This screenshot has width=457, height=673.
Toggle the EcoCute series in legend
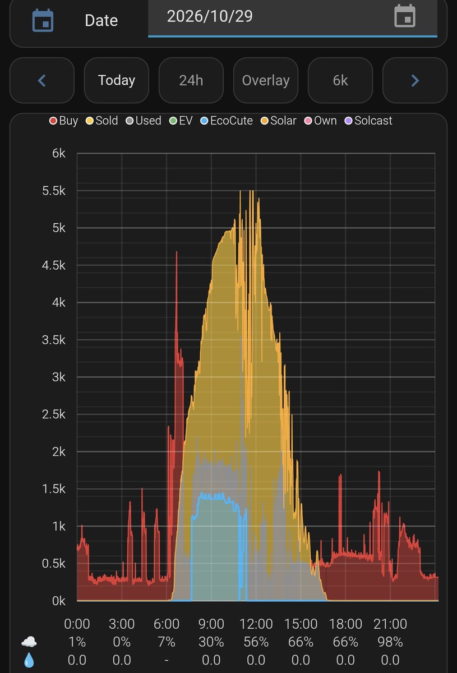[x=226, y=121]
